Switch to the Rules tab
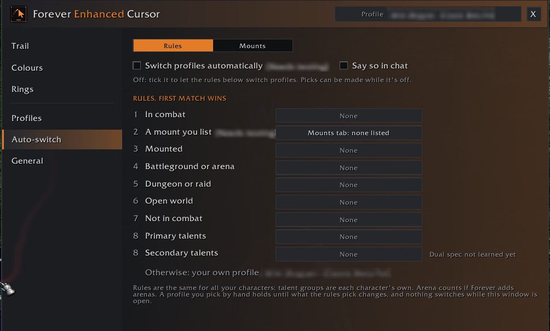 pos(173,45)
